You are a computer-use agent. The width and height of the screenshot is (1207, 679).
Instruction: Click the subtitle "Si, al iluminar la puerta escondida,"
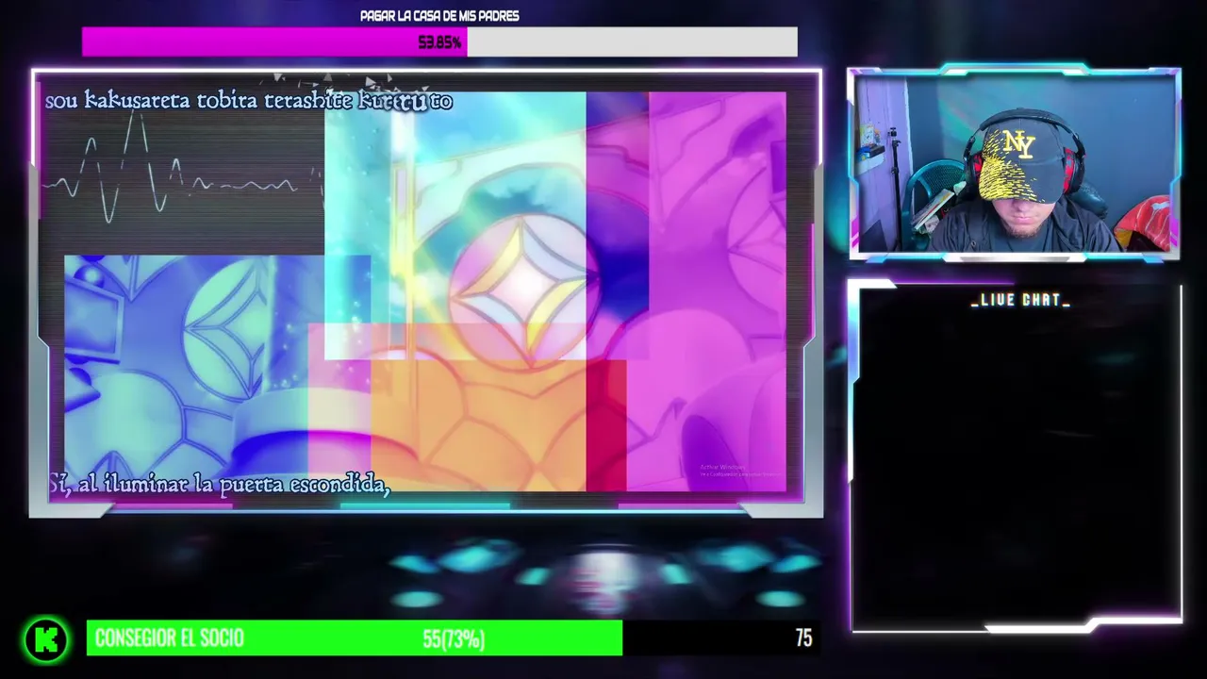pos(219,485)
